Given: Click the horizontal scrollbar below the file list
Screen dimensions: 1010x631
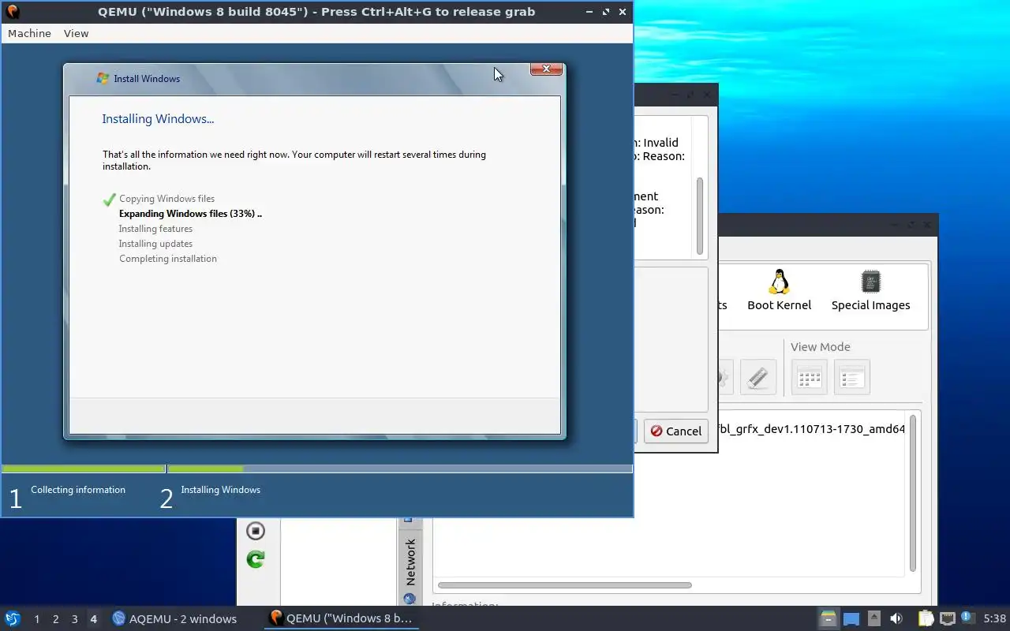Looking at the screenshot, I should [565, 585].
